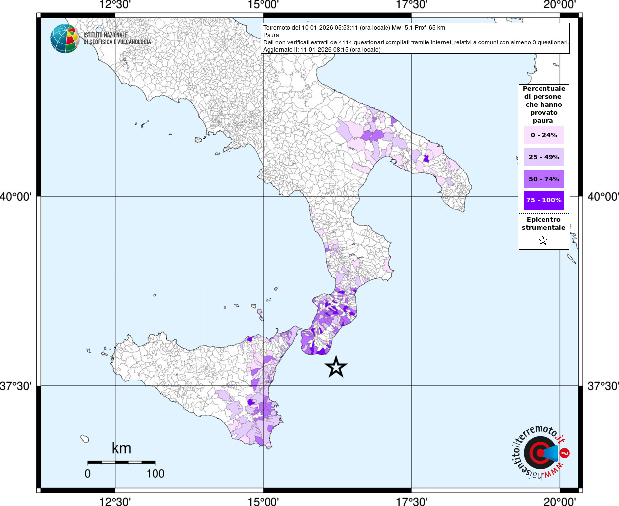Click the haisentitoilterremoto.it target logo
Viewport: 619px width, 506px height.
click(x=538, y=453)
